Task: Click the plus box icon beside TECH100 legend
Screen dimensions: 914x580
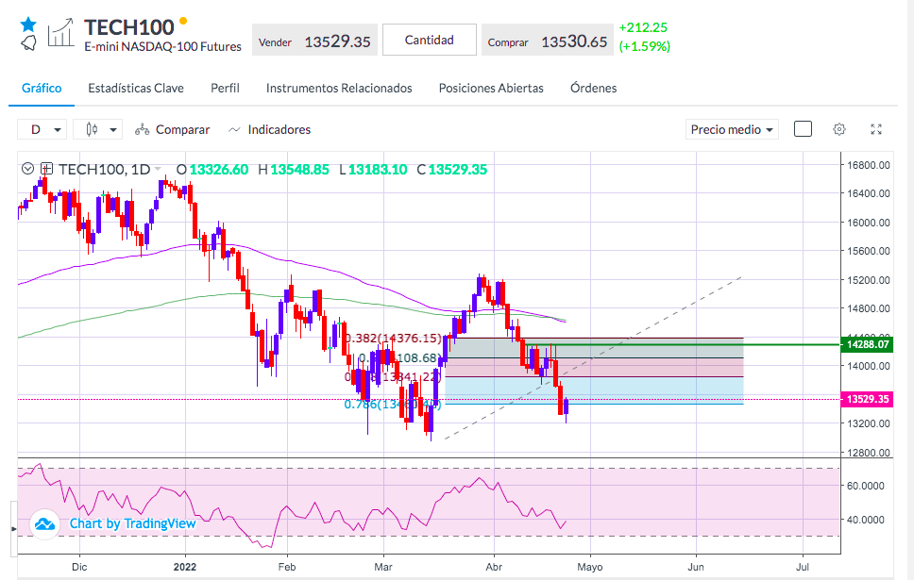Action: pyautogui.click(x=46, y=169)
